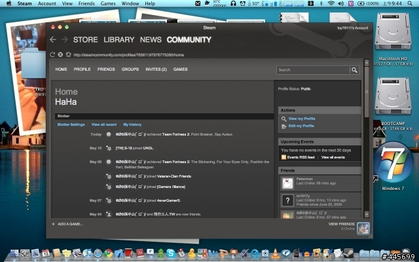Open GAMES in community navigation
The width and height of the screenshot is (419, 262).
click(x=181, y=69)
